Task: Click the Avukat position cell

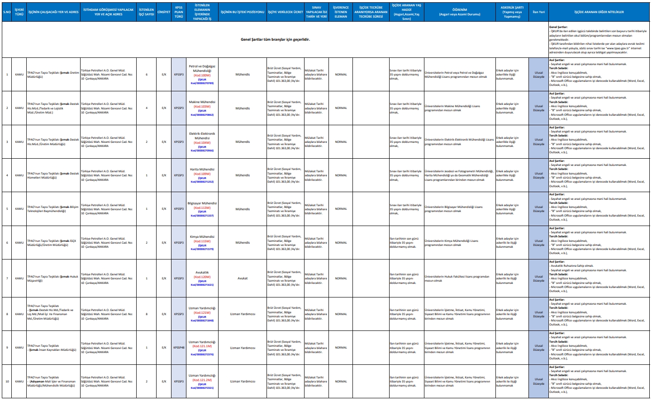Action: coord(243,278)
